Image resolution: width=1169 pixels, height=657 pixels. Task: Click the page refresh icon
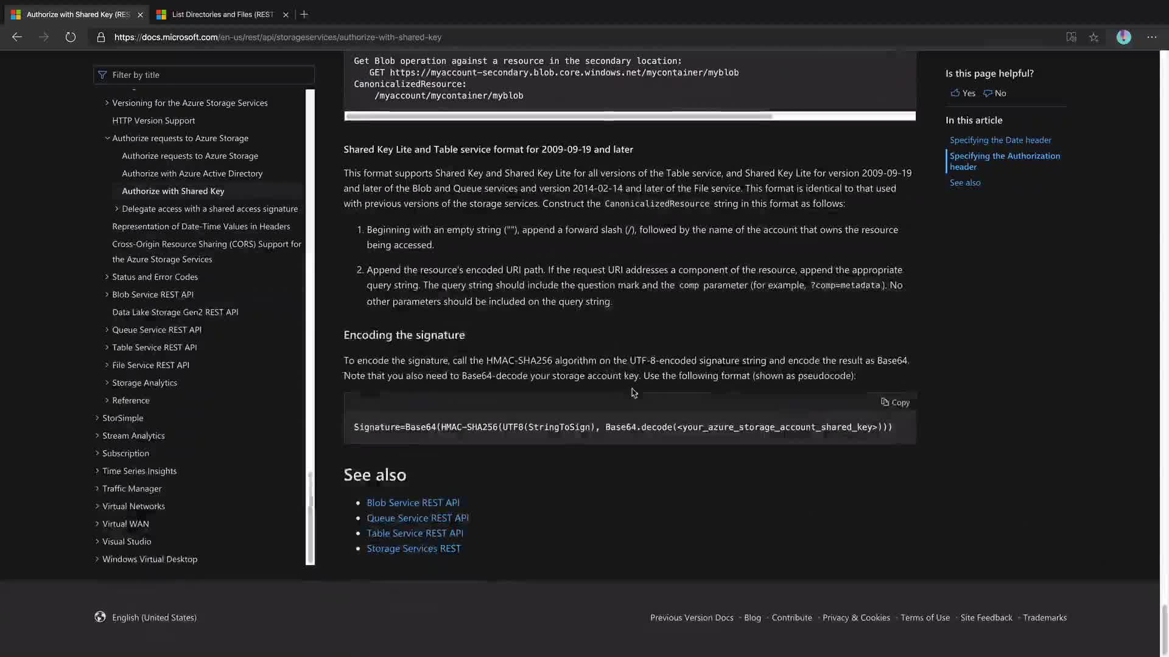point(71,37)
